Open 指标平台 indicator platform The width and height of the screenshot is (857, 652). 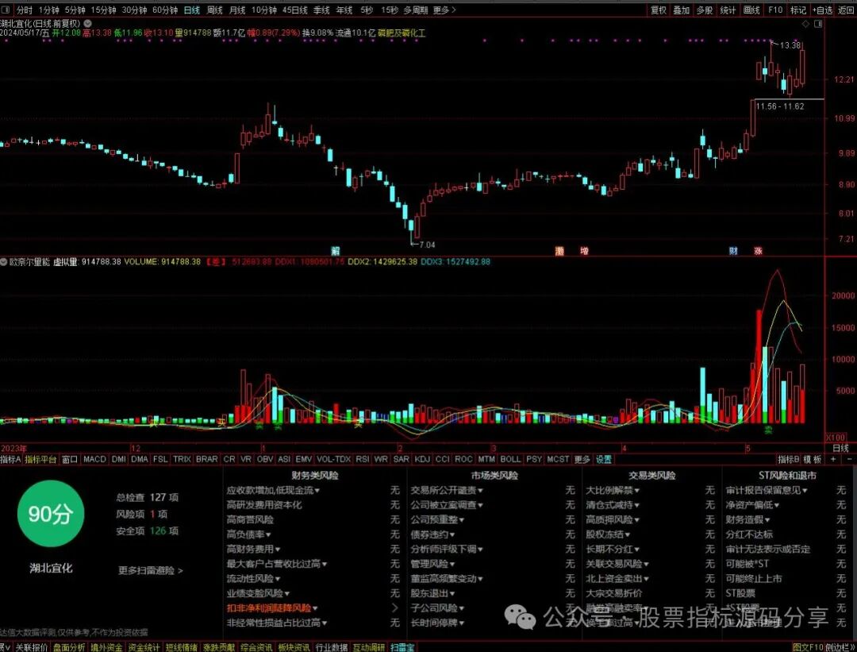click(x=41, y=460)
